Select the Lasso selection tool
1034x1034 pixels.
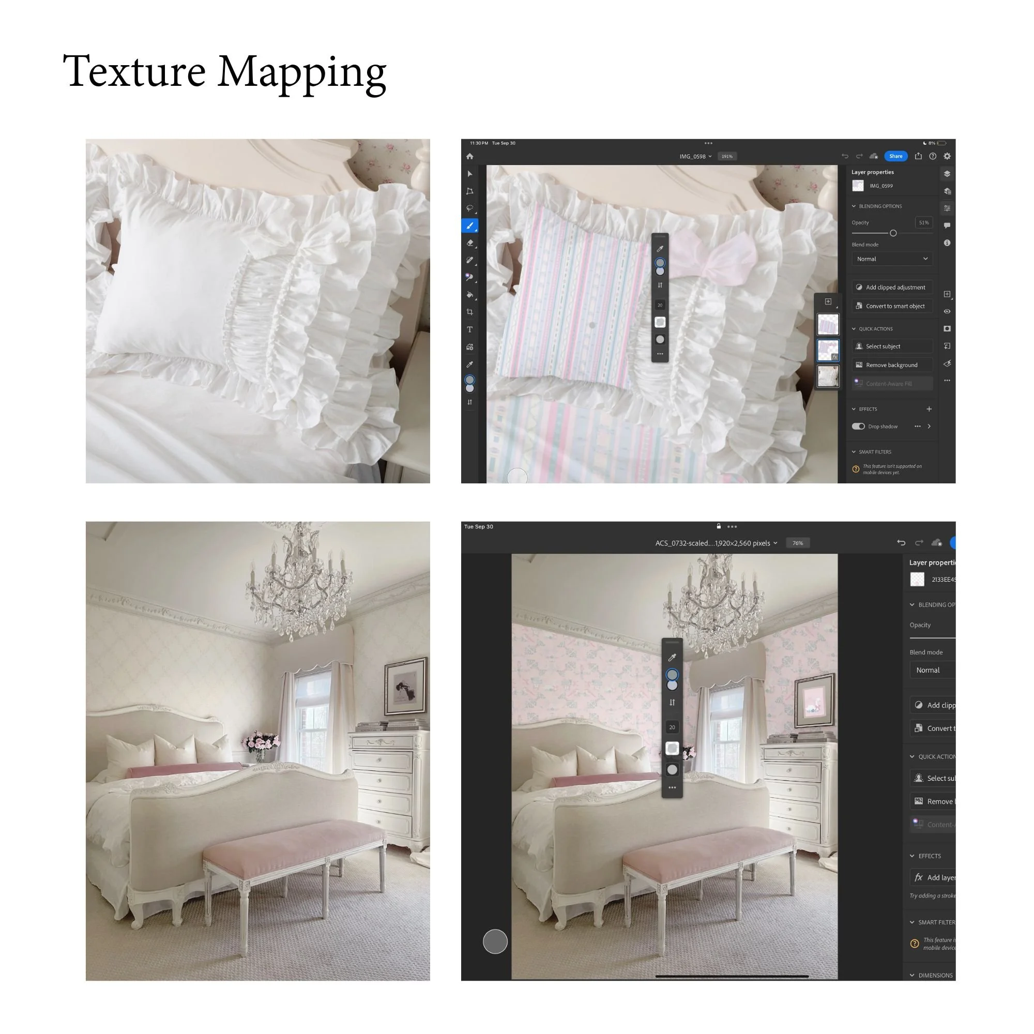coord(470,208)
